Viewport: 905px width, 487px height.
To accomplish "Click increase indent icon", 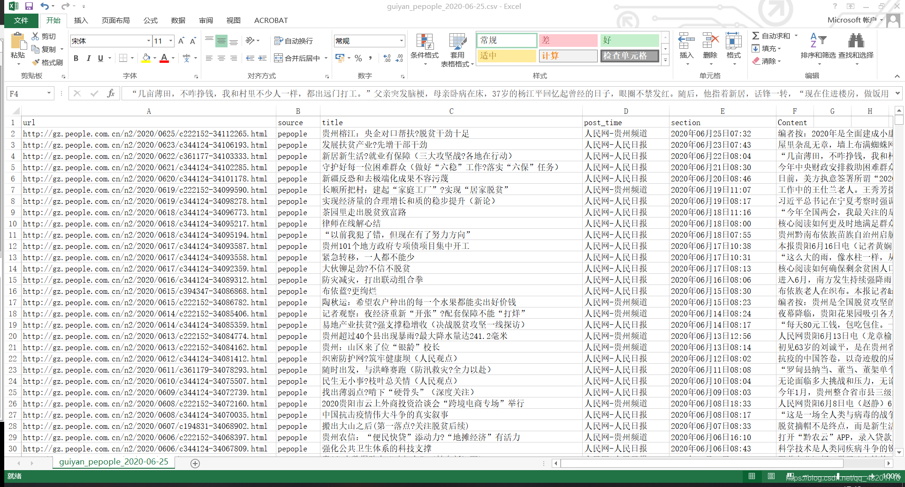I will [262, 58].
